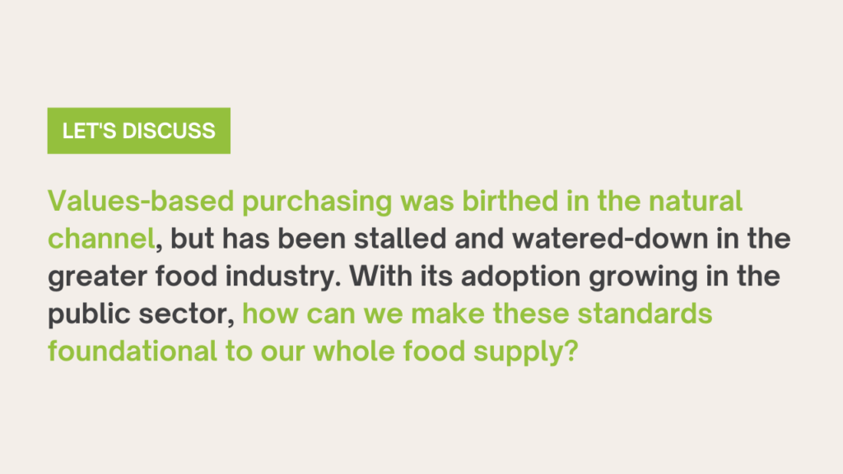The image size is (843, 474).
Task: Select the word 'birthed' in the first line
Action: (x=510, y=201)
